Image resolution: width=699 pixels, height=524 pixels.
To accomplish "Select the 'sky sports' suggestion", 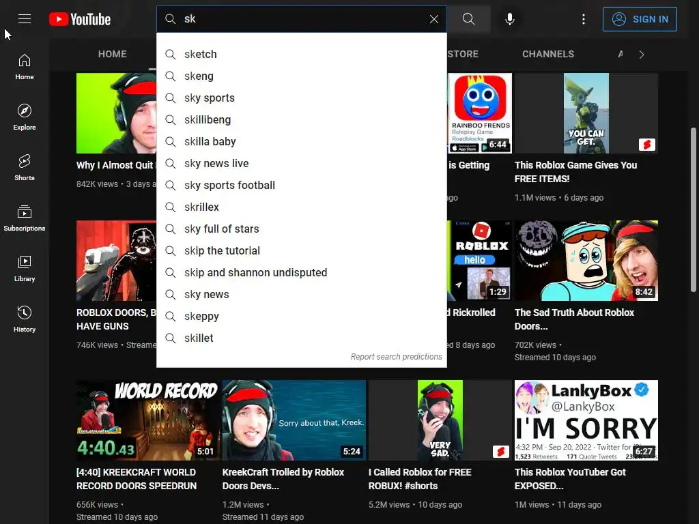I will pyautogui.click(x=302, y=98).
